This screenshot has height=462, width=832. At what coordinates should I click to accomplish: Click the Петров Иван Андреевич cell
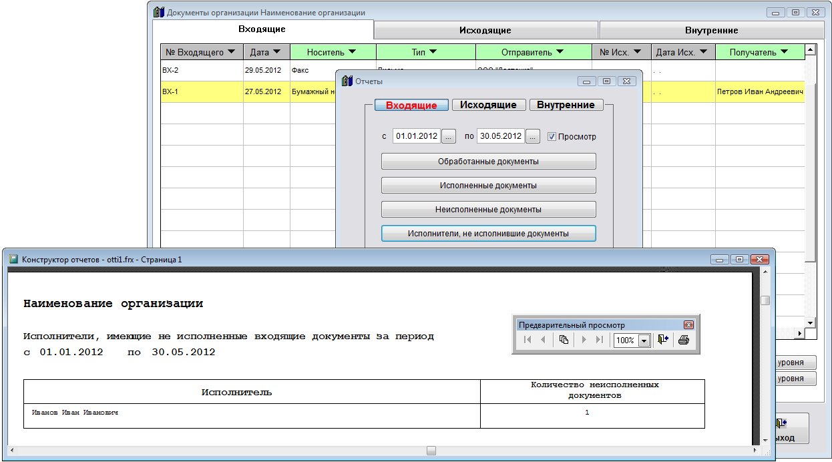760,91
